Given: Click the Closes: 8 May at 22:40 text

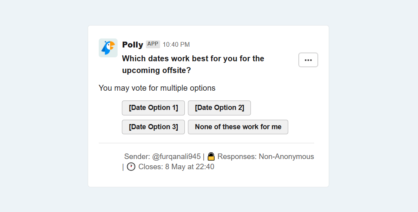Looking at the screenshot, I should (176, 167).
